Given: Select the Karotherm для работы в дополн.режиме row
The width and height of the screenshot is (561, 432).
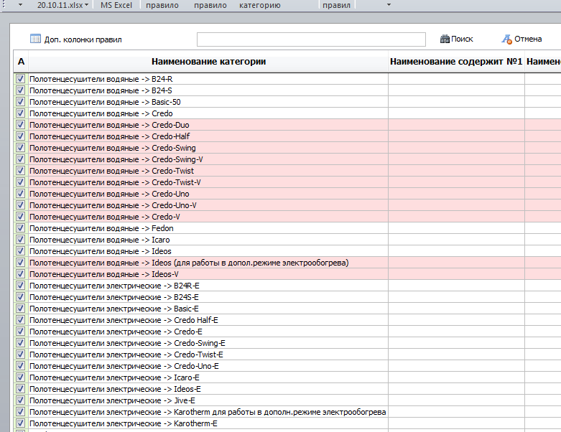Looking at the screenshot, I should [x=208, y=412].
